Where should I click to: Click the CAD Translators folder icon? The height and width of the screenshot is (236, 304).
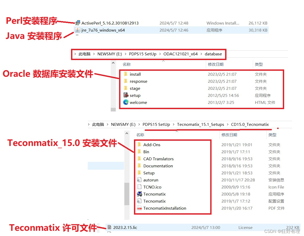pyautogui.click(x=139, y=159)
